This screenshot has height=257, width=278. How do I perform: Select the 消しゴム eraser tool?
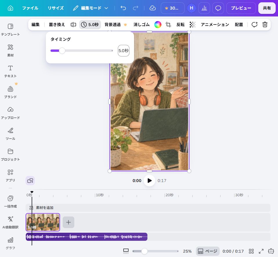(x=142, y=25)
